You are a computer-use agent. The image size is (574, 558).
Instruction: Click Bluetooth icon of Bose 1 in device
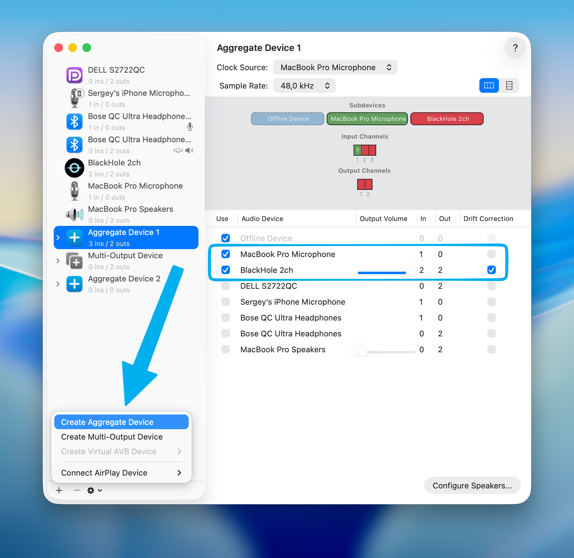click(x=74, y=121)
